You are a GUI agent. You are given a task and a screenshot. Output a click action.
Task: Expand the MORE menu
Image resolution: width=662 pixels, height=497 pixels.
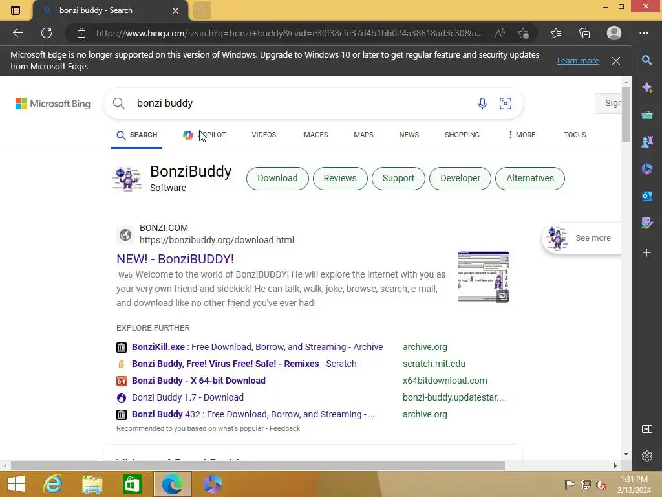(522, 135)
